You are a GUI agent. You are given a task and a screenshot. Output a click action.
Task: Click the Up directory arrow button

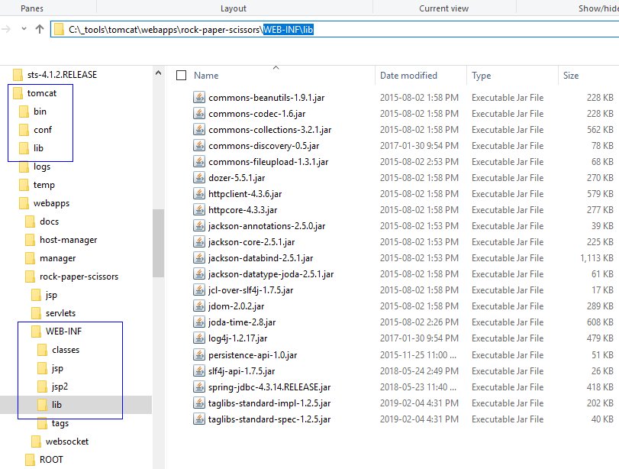(40, 29)
